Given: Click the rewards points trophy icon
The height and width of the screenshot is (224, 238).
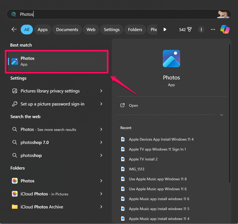Looking at the screenshot, I should [189, 29].
